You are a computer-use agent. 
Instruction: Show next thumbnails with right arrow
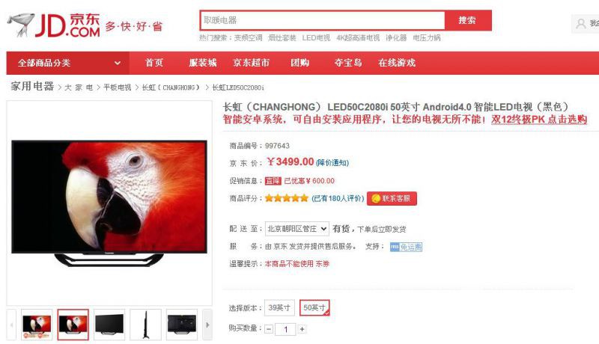click(207, 325)
